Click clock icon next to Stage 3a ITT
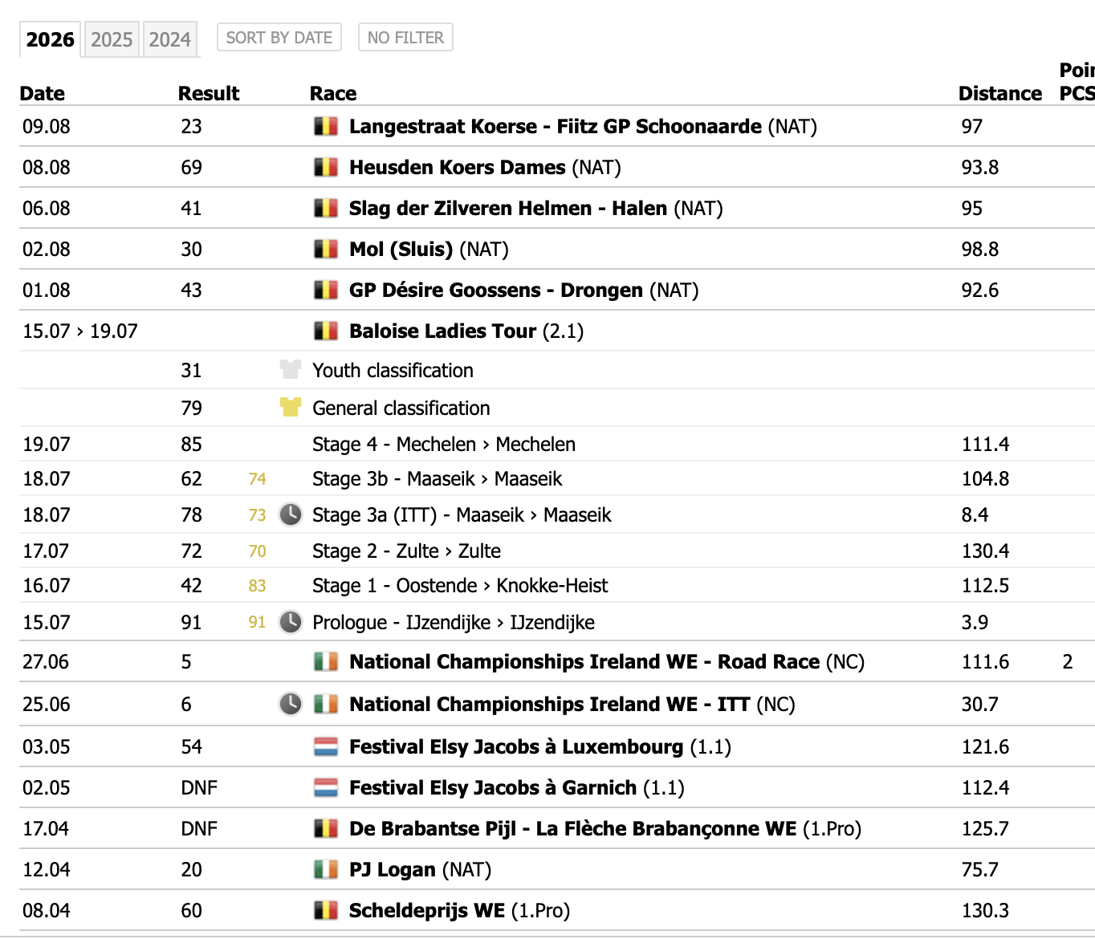 tap(290, 514)
